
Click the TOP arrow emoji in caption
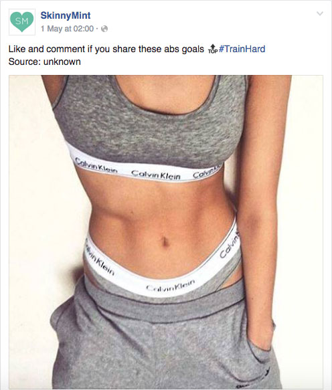pyautogui.click(x=212, y=49)
